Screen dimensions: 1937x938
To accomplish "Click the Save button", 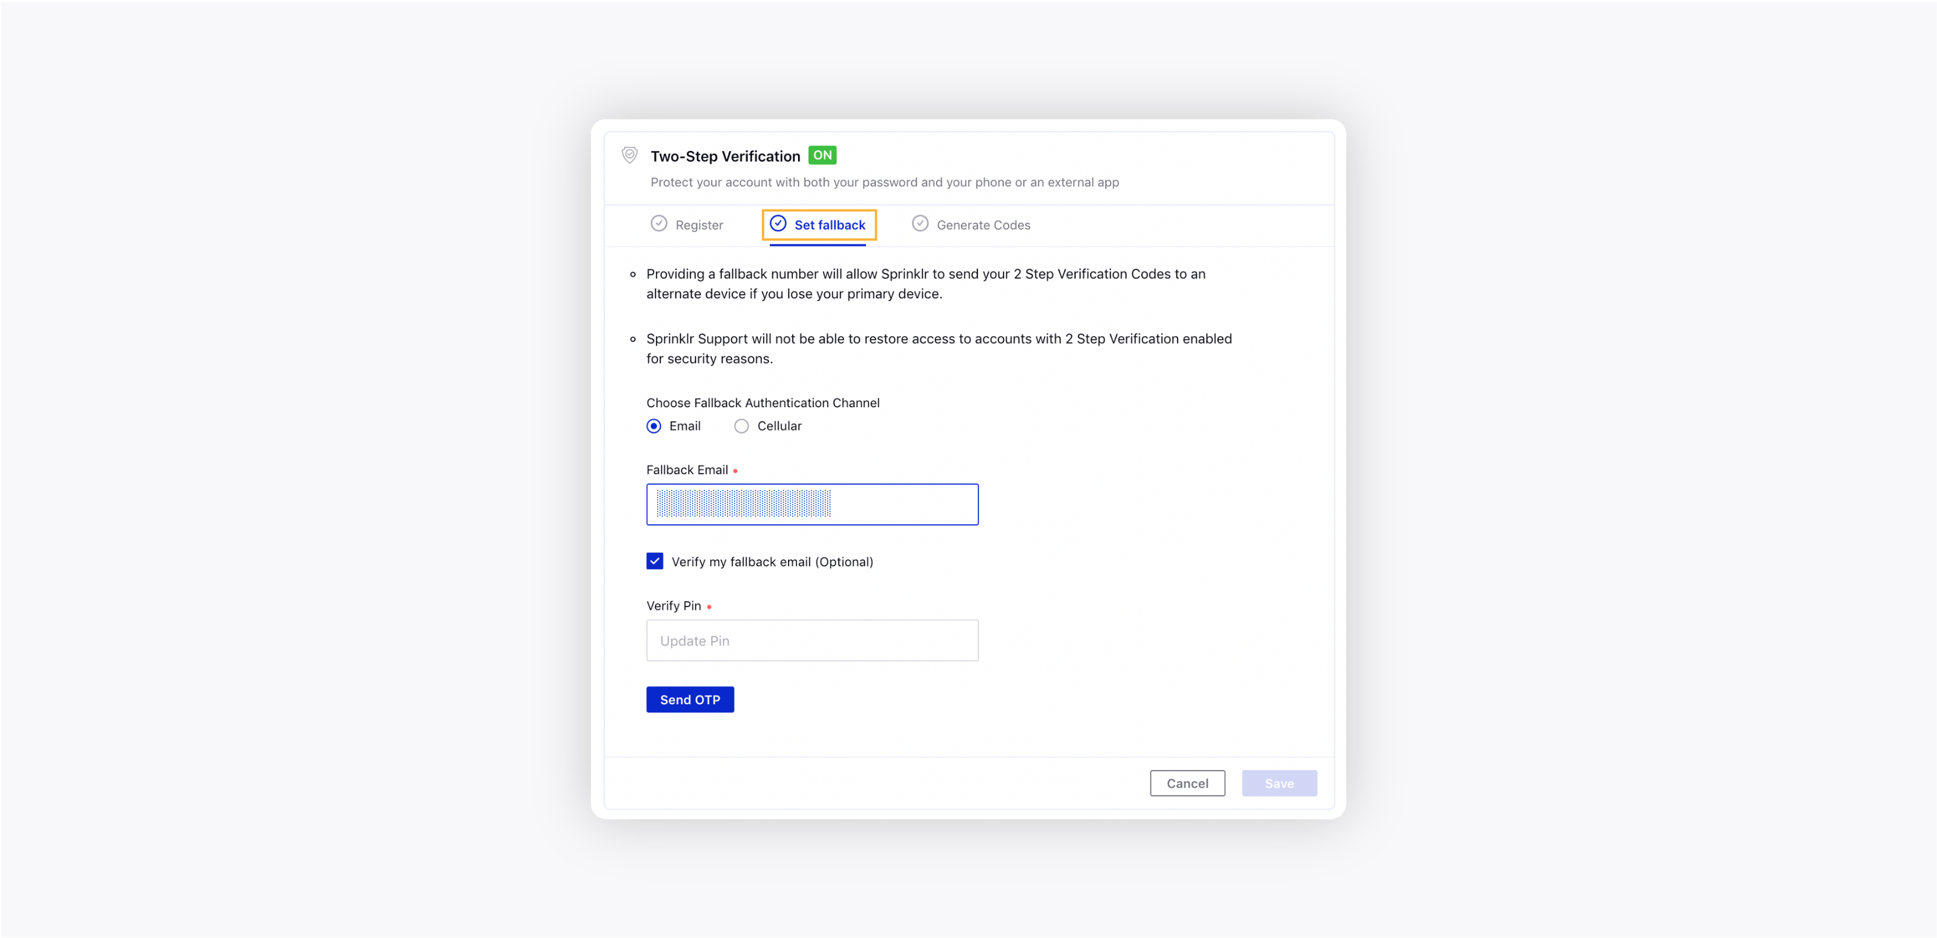I will coord(1278,783).
